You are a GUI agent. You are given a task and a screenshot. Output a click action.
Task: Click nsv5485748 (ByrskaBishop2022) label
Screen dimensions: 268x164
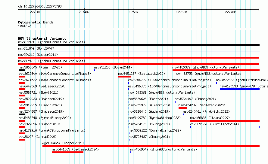tap(45, 118)
